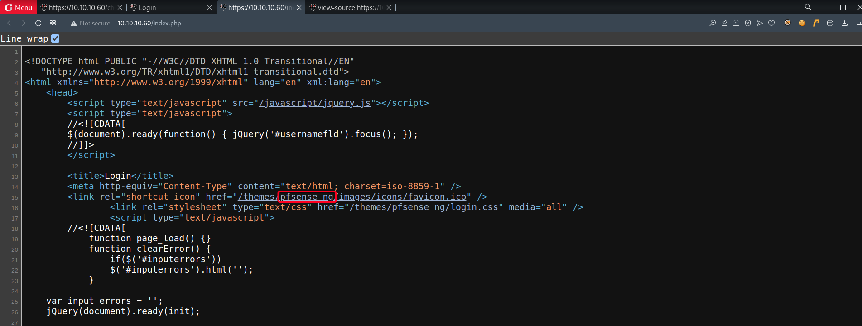Click the Not secure warning badge

[90, 23]
